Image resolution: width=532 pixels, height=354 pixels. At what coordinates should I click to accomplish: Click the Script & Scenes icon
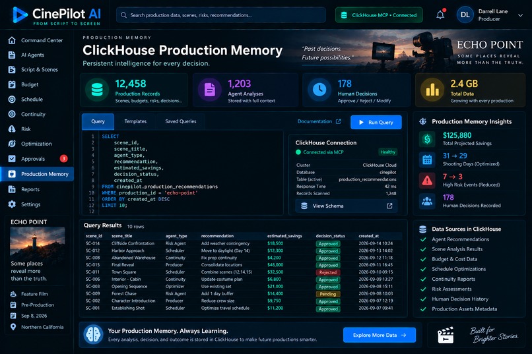tap(12, 69)
